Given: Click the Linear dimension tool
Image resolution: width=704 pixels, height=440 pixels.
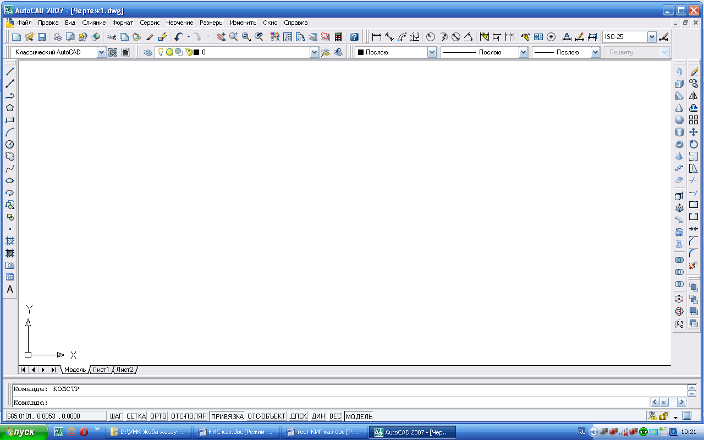Looking at the screenshot, I should click(377, 37).
